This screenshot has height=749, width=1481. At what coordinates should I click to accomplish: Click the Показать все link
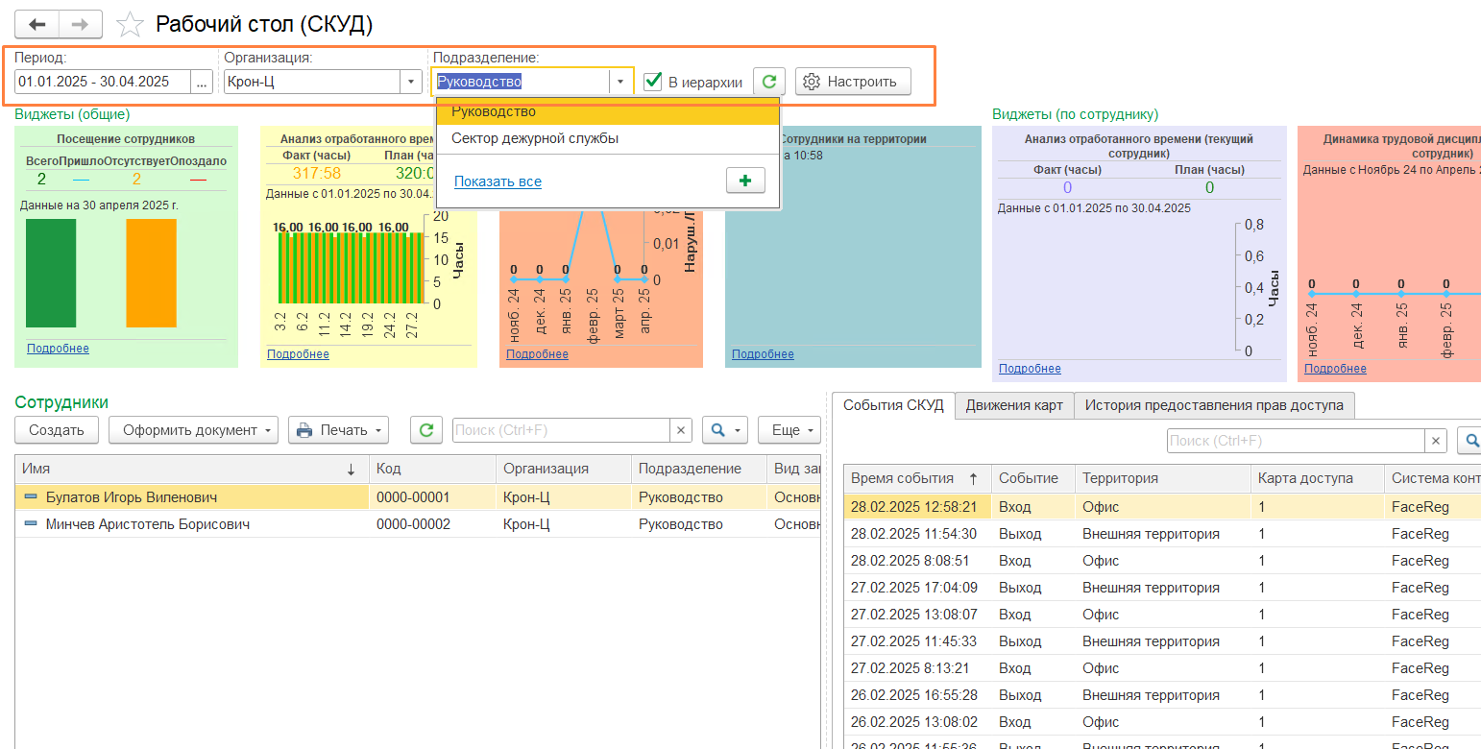click(498, 181)
